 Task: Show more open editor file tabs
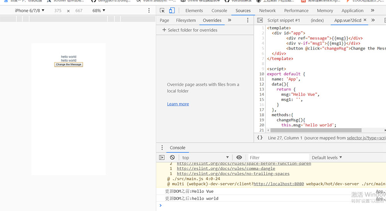click(x=373, y=20)
